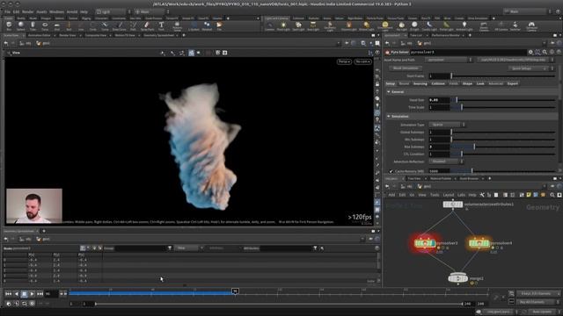
Task: Select the Draw Curve shelf tool
Action: [x=120, y=25]
